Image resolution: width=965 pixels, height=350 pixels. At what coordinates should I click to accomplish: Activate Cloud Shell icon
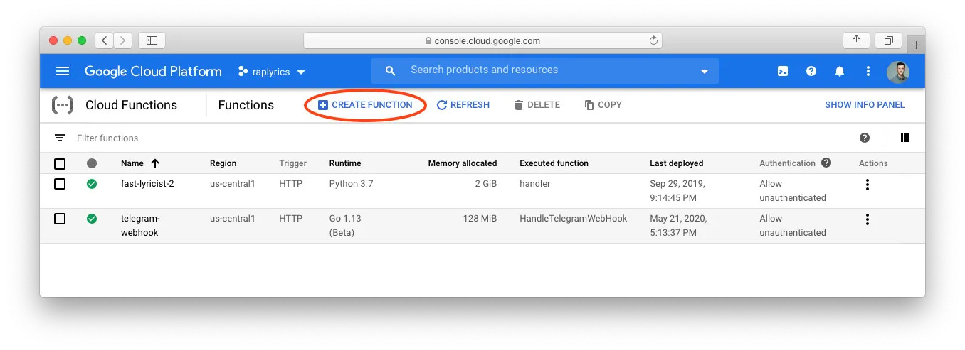point(782,71)
